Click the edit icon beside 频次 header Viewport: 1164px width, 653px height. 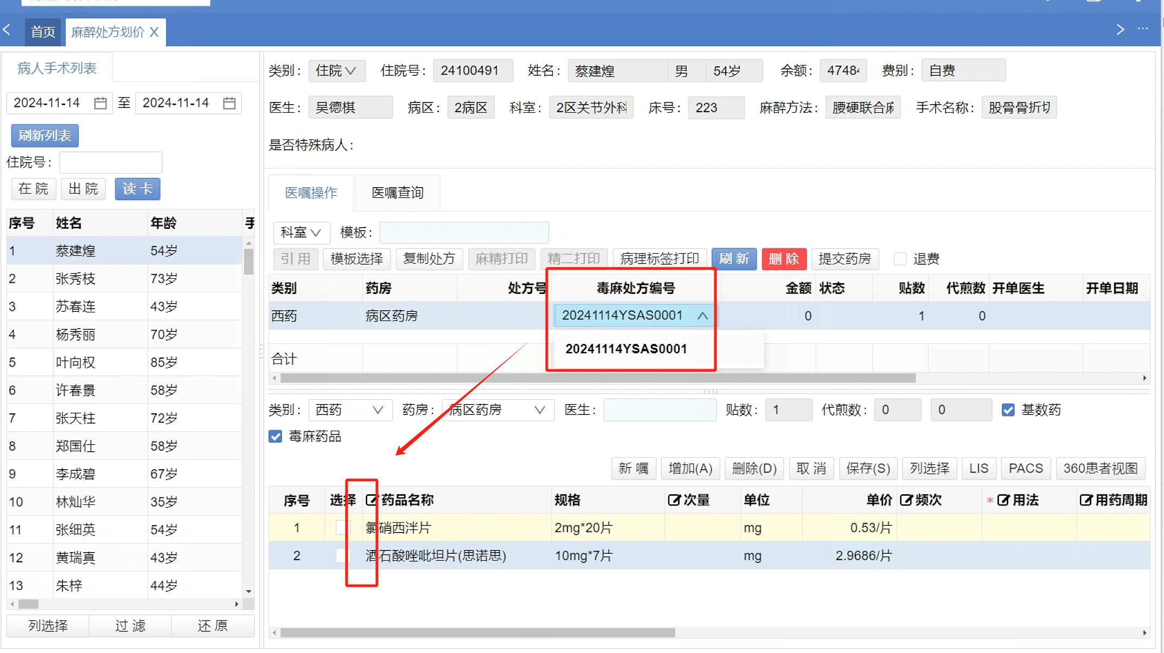click(x=906, y=500)
